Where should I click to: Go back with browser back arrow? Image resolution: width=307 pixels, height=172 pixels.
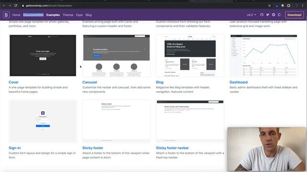(4, 6)
